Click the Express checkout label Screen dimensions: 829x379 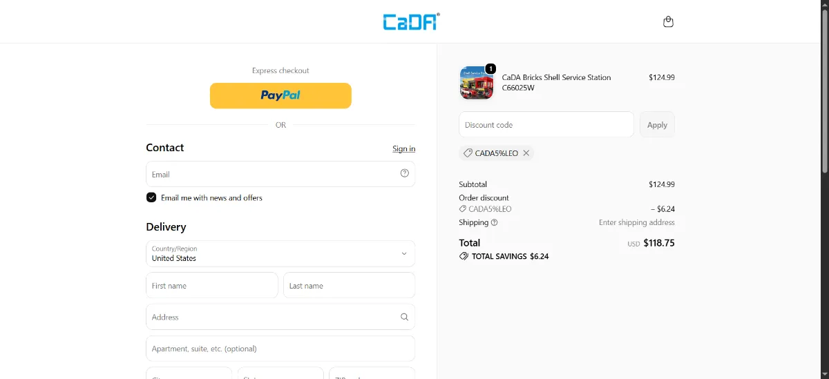point(280,70)
